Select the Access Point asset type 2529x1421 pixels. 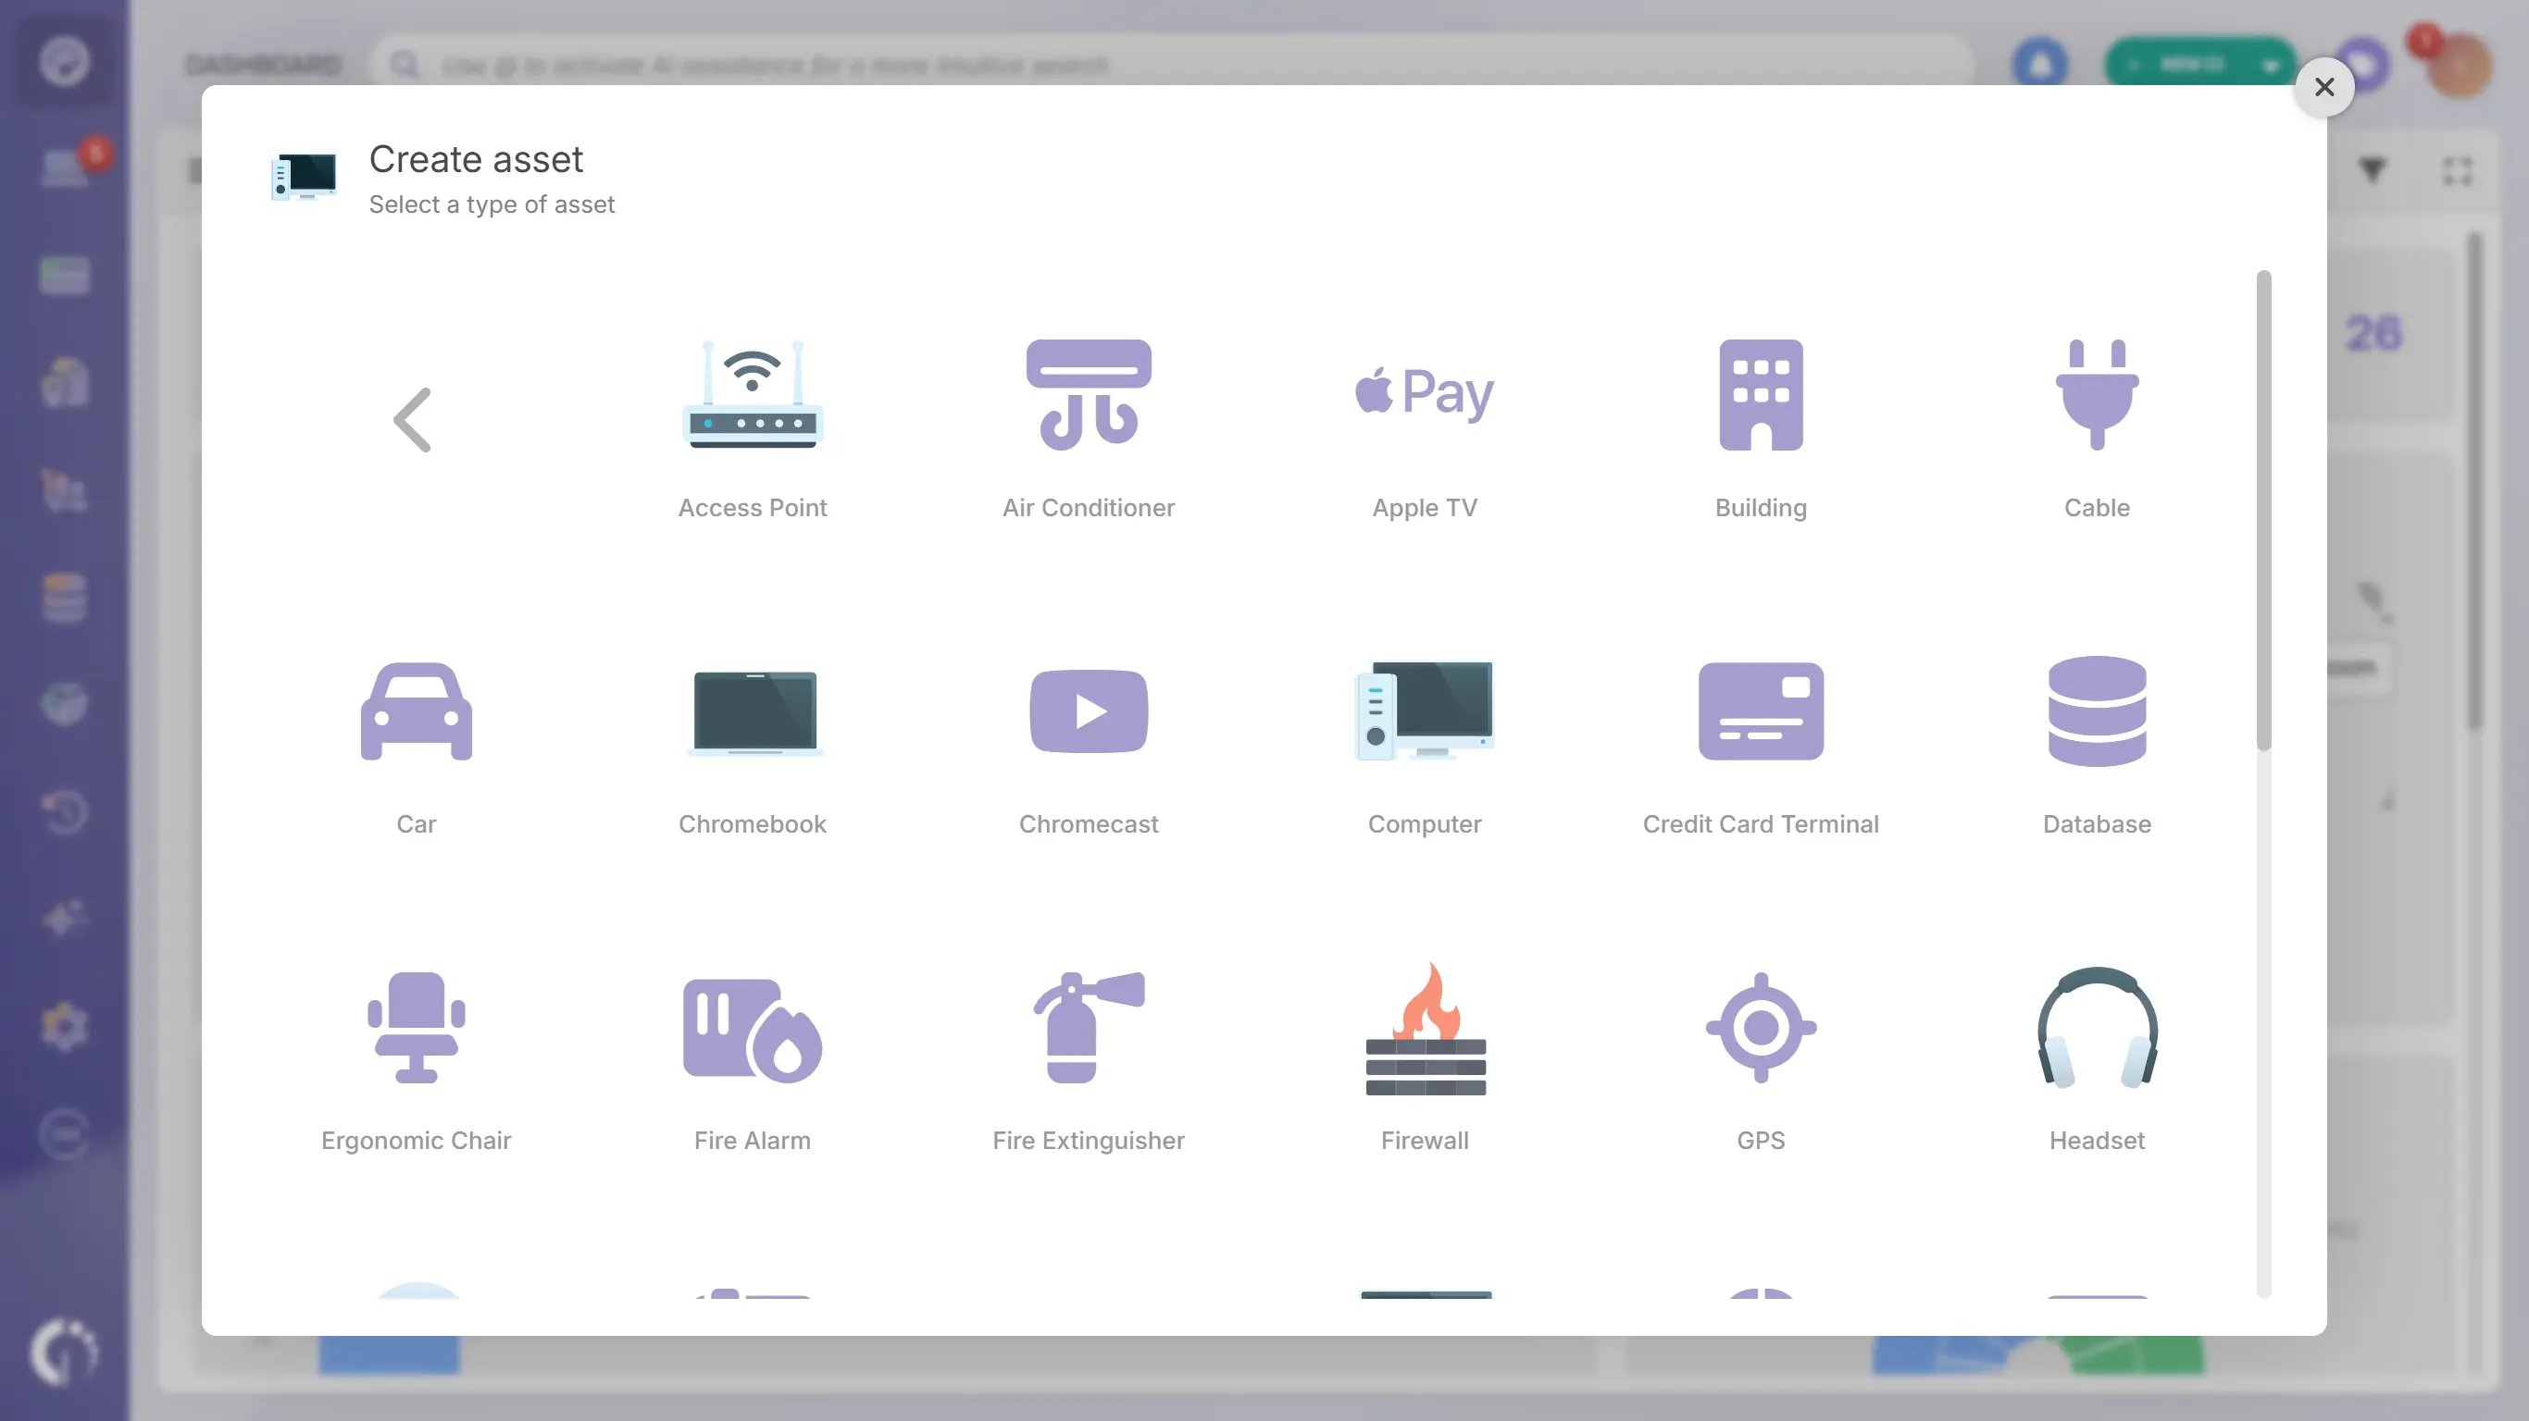point(752,394)
